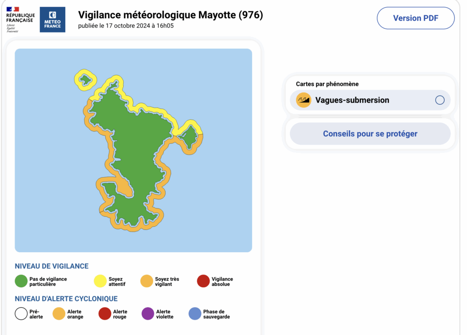Open Conseils pour se protéger
Viewport: 467px width, 335px height.
pyautogui.click(x=370, y=134)
